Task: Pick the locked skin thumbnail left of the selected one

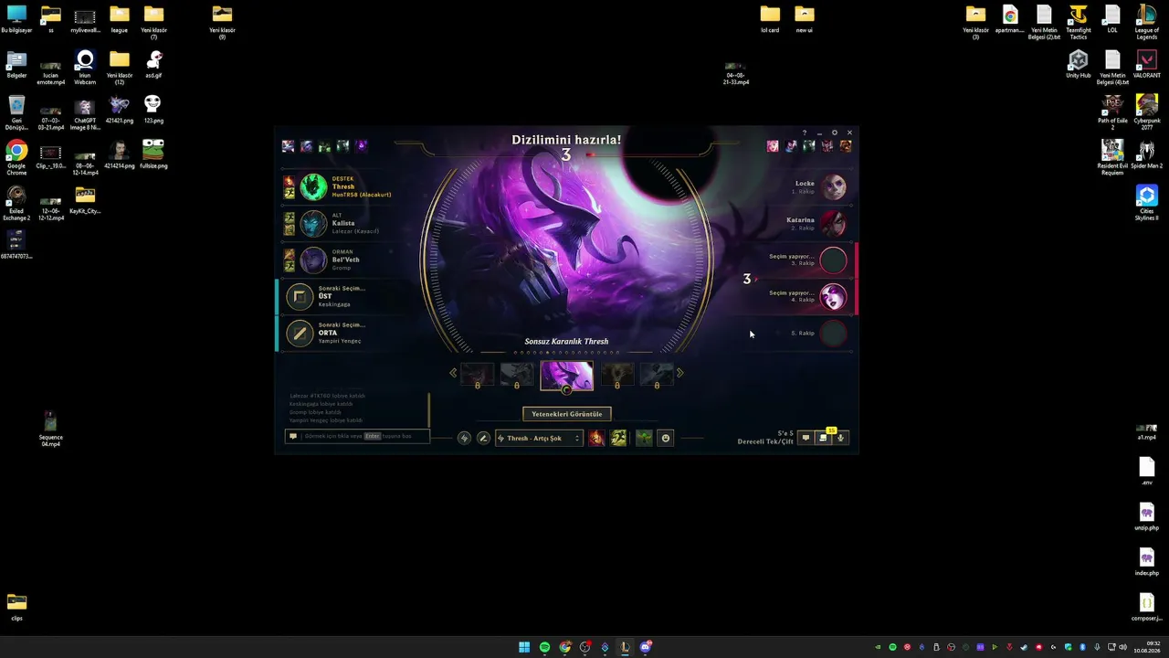Action: click(x=517, y=375)
